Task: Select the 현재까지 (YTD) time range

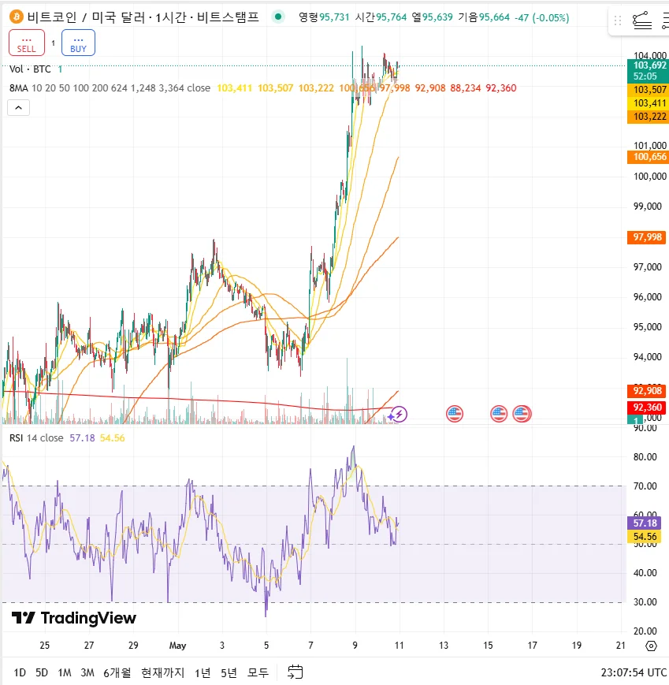Action: click(163, 672)
